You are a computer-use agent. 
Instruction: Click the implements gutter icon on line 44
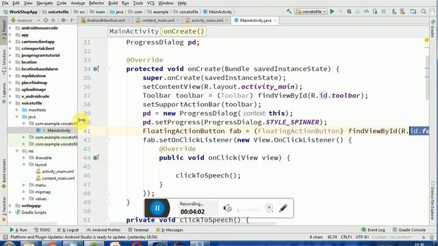click(x=96, y=158)
